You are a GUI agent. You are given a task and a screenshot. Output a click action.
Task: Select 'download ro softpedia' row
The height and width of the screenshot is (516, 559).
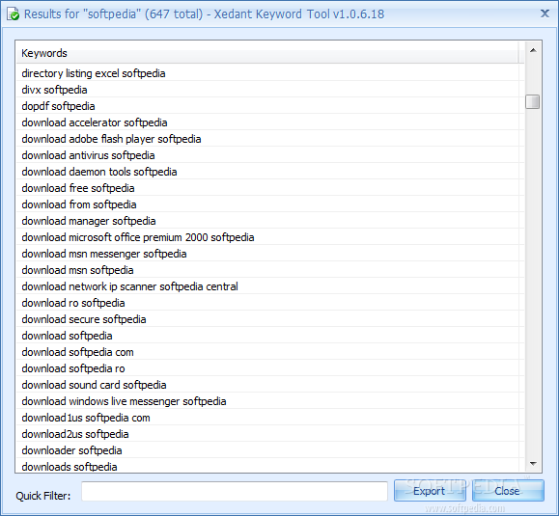click(x=270, y=302)
